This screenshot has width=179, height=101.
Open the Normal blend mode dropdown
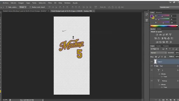(159, 53)
